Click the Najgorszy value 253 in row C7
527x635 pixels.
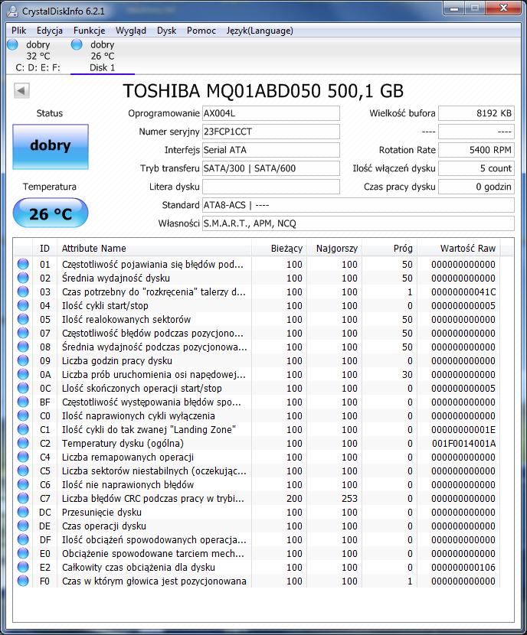tap(349, 498)
